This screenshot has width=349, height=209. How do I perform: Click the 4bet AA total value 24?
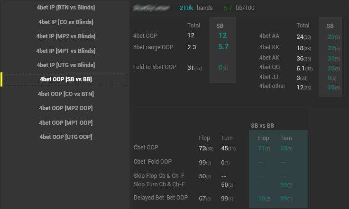tap(300, 36)
